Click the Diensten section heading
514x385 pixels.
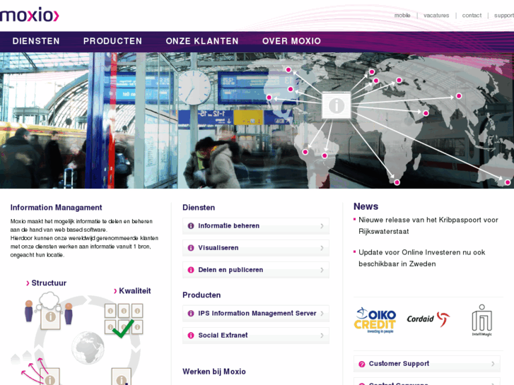pos(199,208)
